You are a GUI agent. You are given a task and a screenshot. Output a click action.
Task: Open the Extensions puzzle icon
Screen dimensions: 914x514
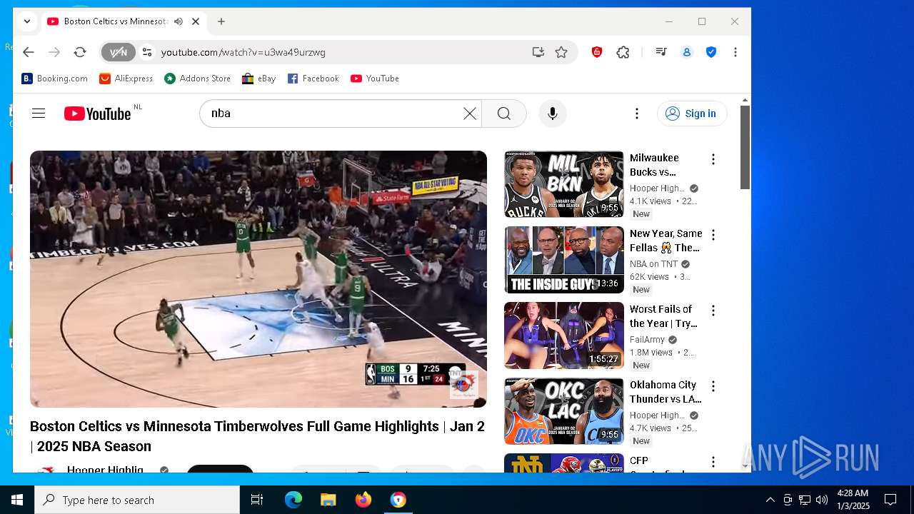pyautogui.click(x=623, y=52)
